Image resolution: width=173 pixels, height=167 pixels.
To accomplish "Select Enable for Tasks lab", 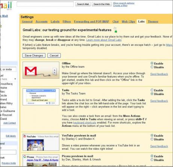I will pyautogui.click(x=152, y=90).
